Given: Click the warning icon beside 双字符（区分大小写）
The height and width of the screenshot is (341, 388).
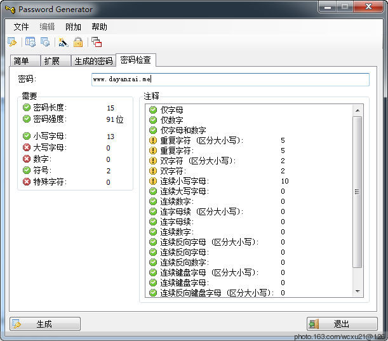Looking at the screenshot, I should pyautogui.click(x=153, y=161).
